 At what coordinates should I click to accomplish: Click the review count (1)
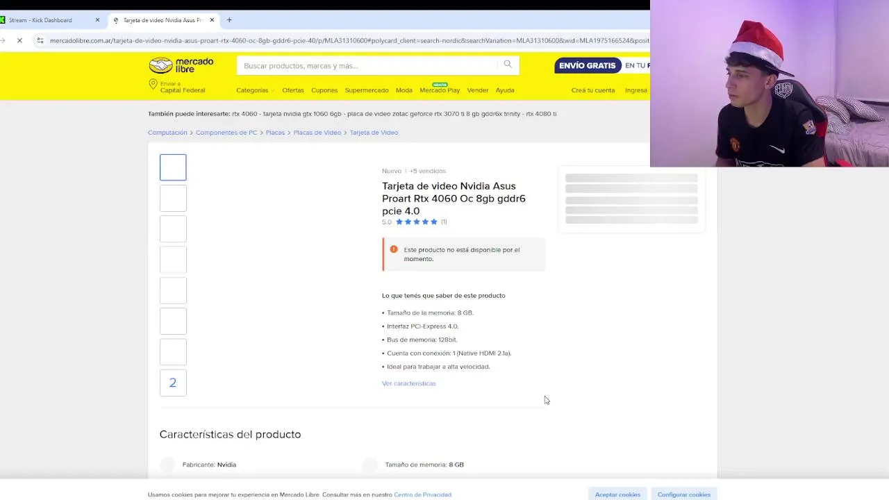coord(444,222)
